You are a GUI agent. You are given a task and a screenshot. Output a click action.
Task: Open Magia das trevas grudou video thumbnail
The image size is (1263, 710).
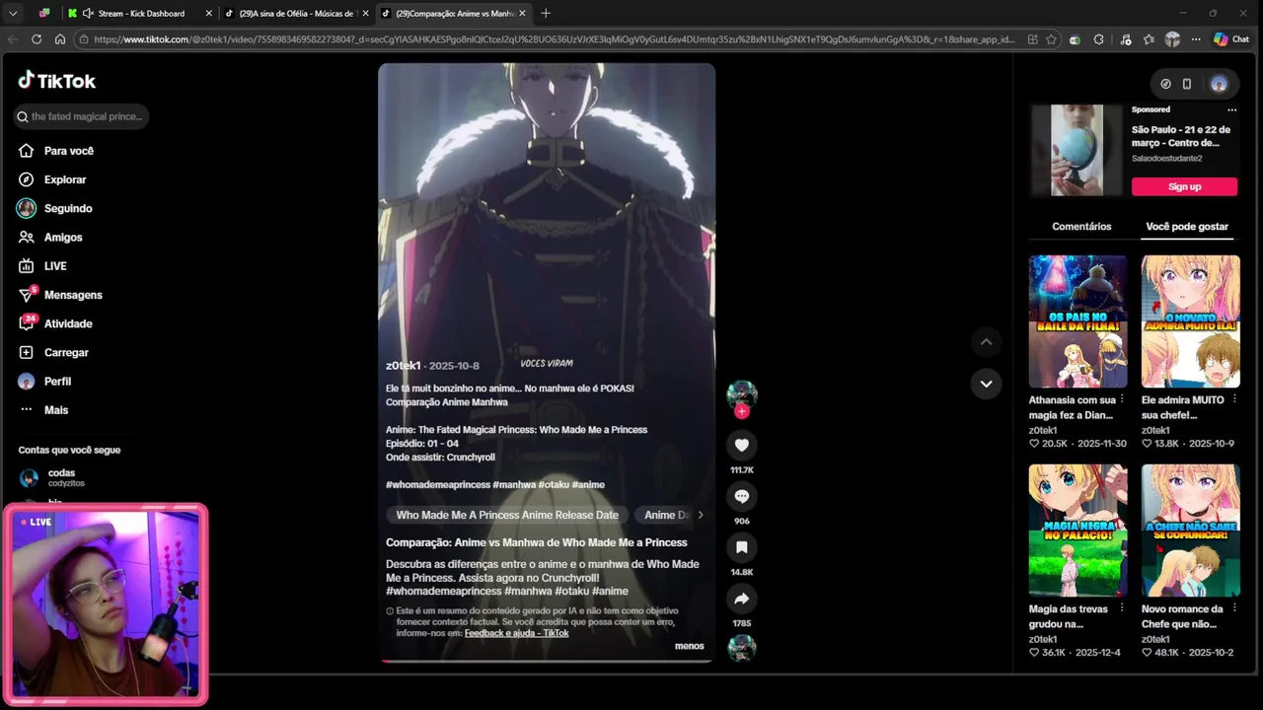(x=1077, y=531)
